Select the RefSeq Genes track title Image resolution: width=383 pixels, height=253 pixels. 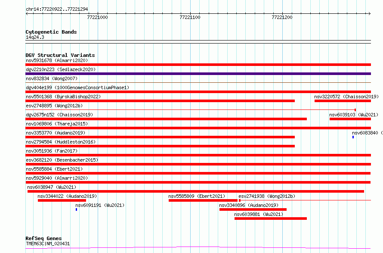(44, 238)
